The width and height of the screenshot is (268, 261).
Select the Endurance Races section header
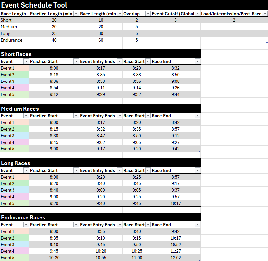tap(100, 217)
